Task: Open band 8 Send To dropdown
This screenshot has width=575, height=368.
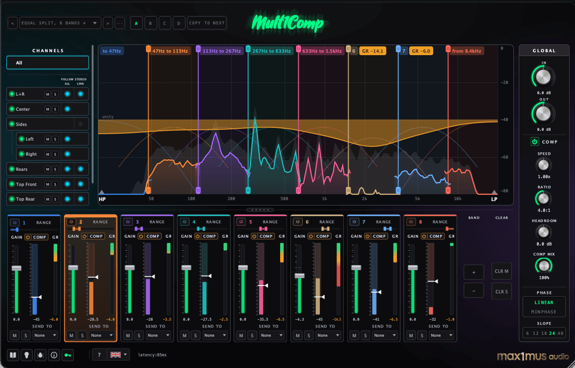Action: [441, 335]
